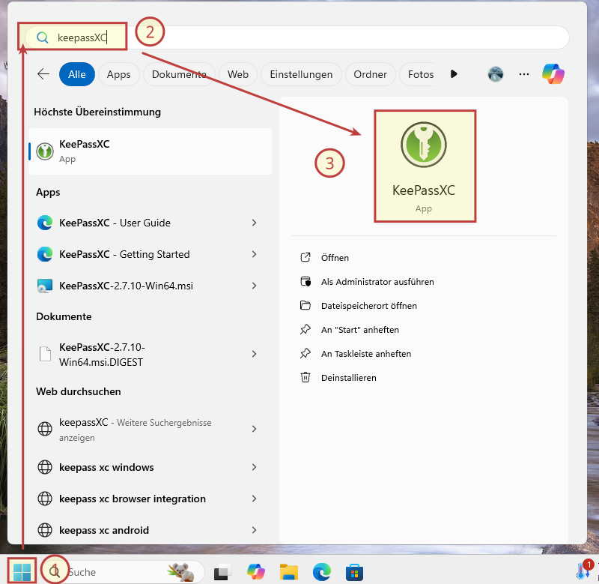Open the three-dot more options menu
Screen dimensions: 599x584
point(524,74)
